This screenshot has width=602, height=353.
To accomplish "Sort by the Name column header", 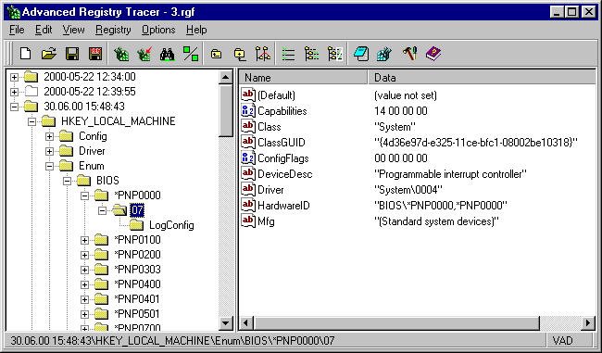I will (303, 78).
